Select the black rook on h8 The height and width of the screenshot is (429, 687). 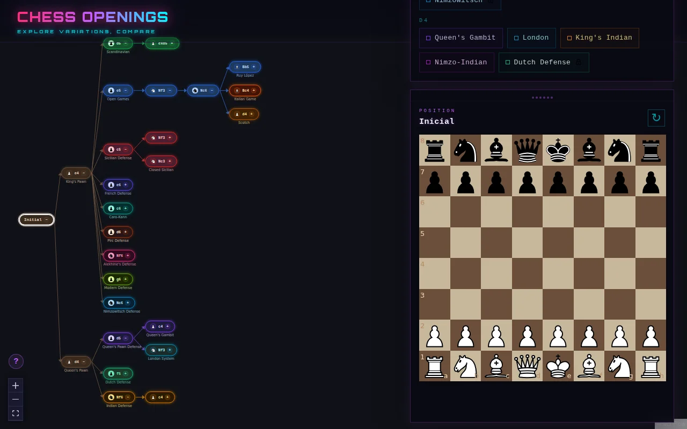(x=651, y=150)
